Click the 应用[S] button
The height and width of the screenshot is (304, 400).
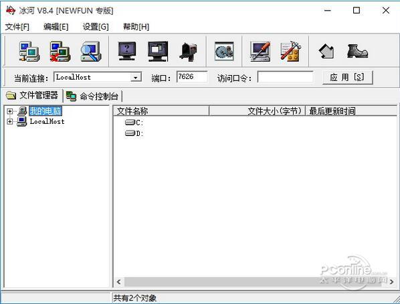[x=347, y=78]
